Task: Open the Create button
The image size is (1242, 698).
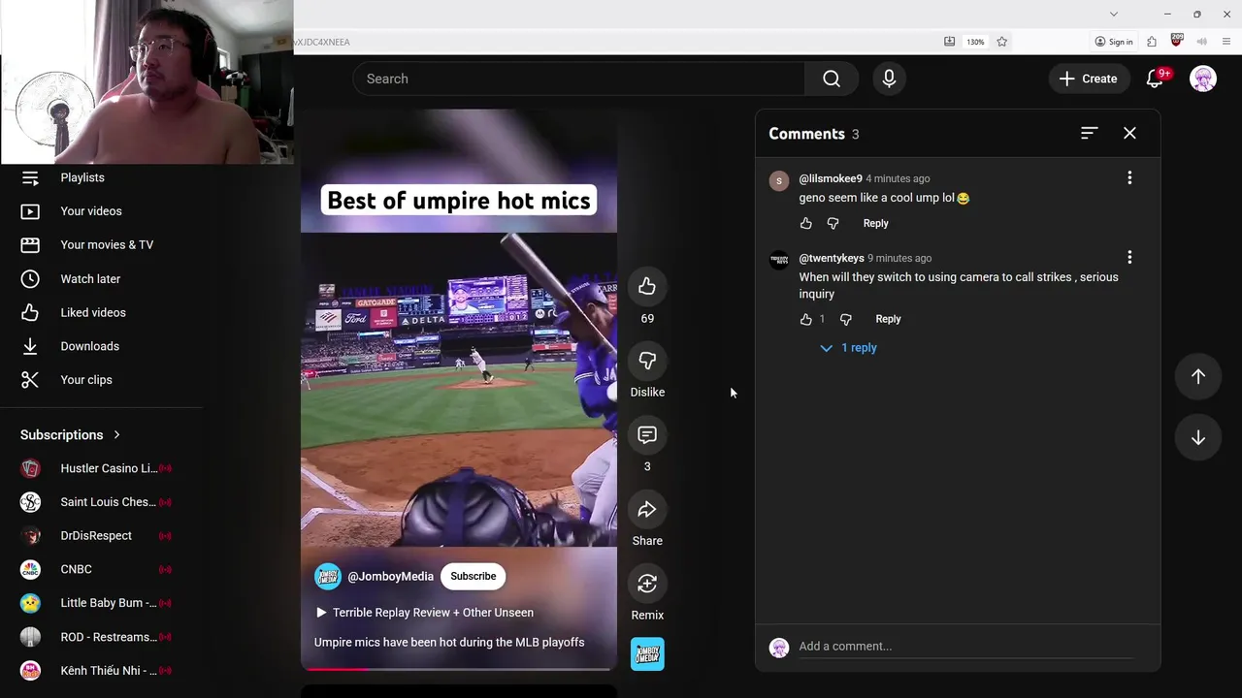Action: tap(1089, 79)
